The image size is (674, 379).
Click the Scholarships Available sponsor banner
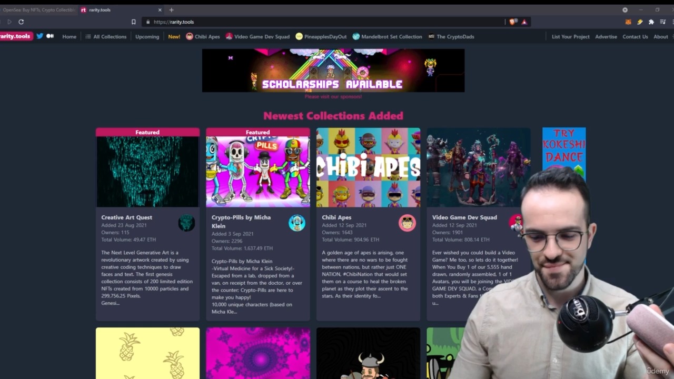[x=333, y=71]
